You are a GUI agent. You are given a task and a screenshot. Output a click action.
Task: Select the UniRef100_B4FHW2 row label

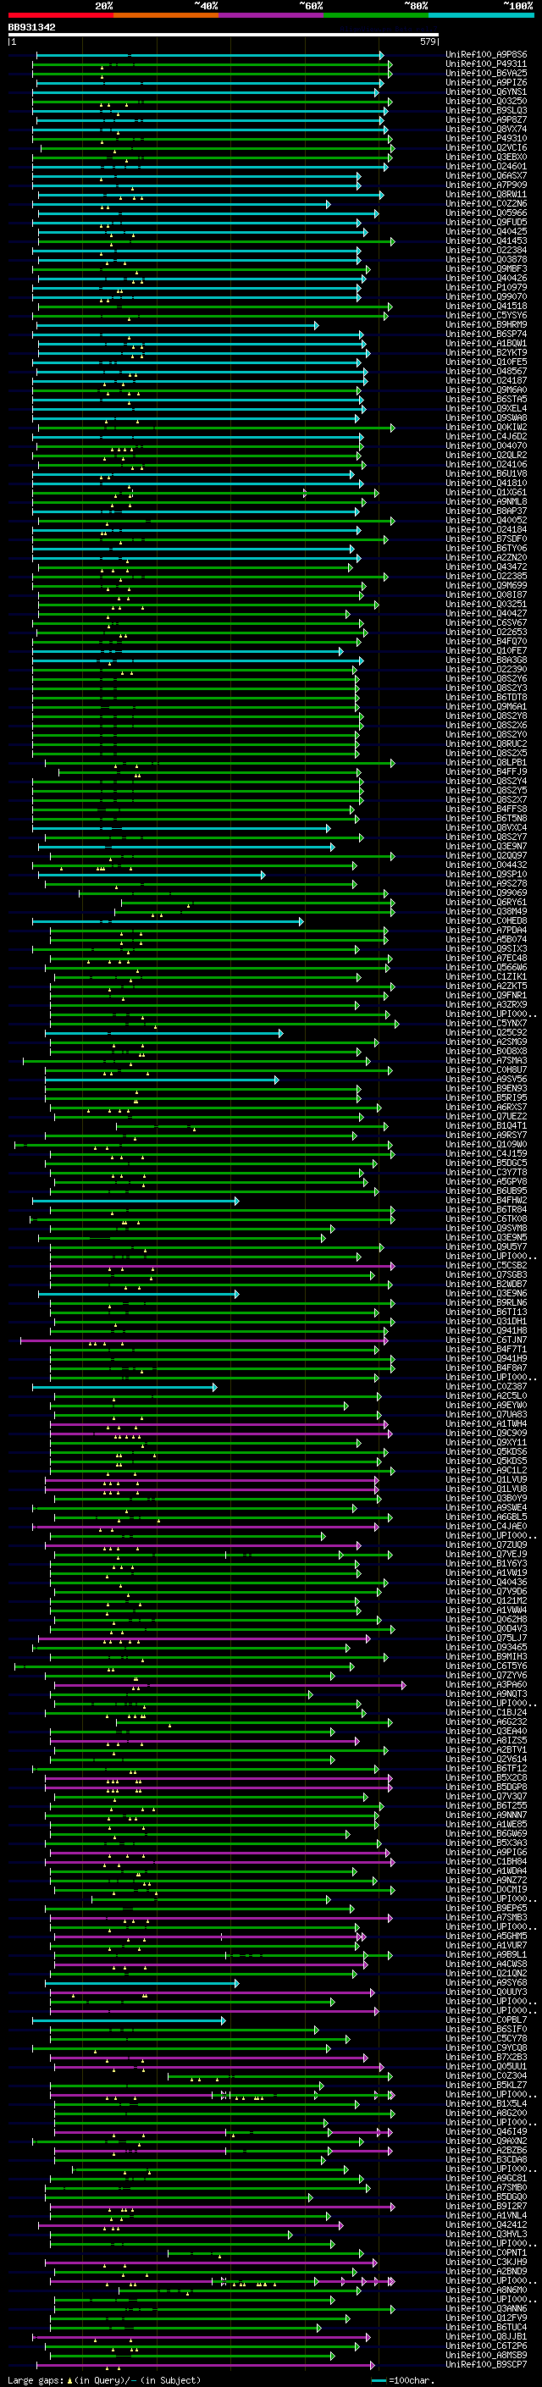pyautogui.click(x=486, y=1200)
